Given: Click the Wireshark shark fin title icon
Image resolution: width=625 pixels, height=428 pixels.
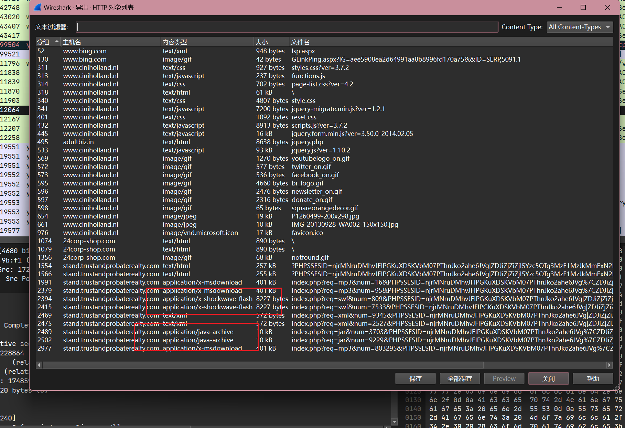Looking at the screenshot, I should tap(37, 7).
